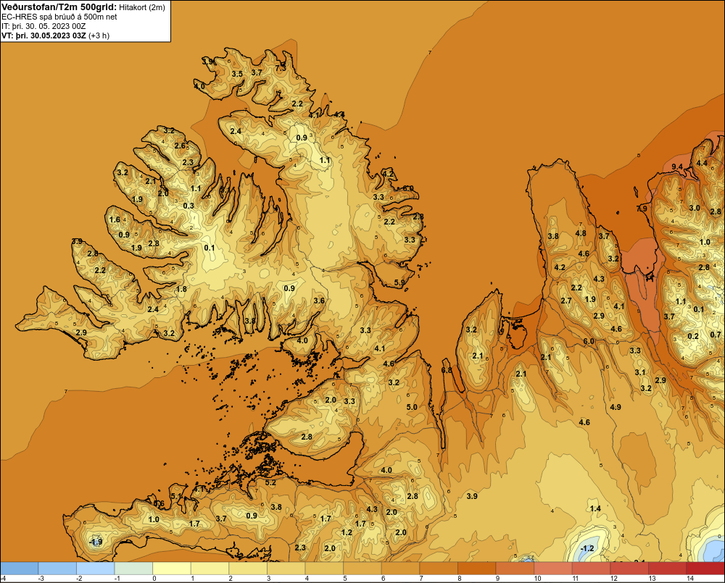The image size is (725, 583).
Task: Click the legend tick label -4
Action: coord(3,579)
